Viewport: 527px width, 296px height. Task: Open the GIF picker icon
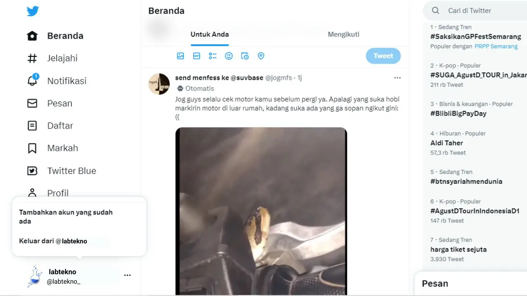point(196,56)
